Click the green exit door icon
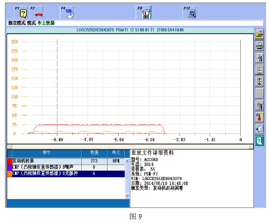This screenshot has height=223, width=268. [x=259, y=141]
